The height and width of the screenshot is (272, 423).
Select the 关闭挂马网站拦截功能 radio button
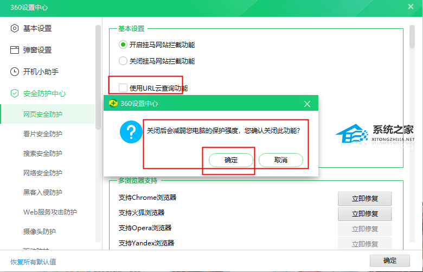pos(123,61)
